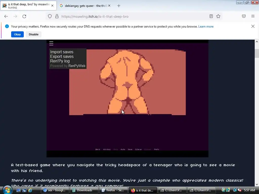Close the 'is it that deep, bro?' tab
259x194 pixels.
pyautogui.click(x=52, y=6)
